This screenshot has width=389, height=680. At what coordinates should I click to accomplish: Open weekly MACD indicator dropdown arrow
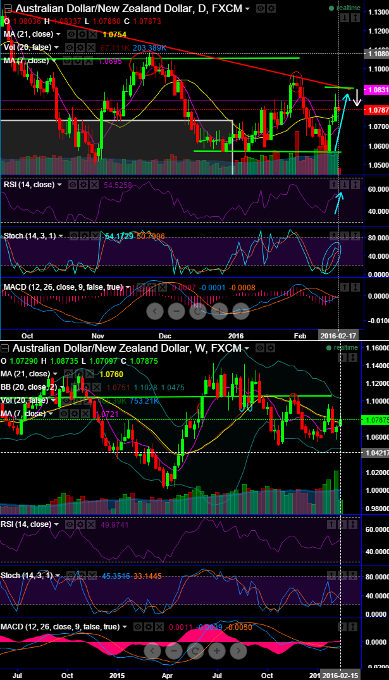pos(124,627)
